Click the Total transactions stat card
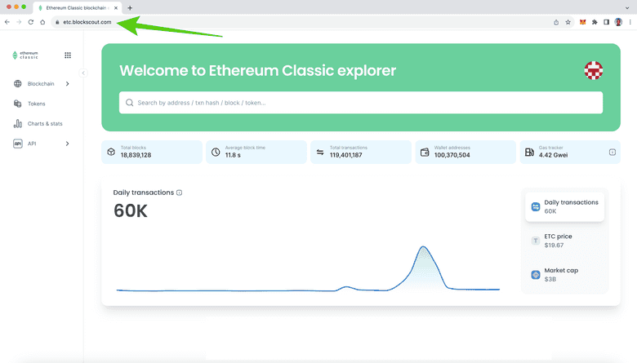Viewport: 637px width, 363px height. coord(360,152)
